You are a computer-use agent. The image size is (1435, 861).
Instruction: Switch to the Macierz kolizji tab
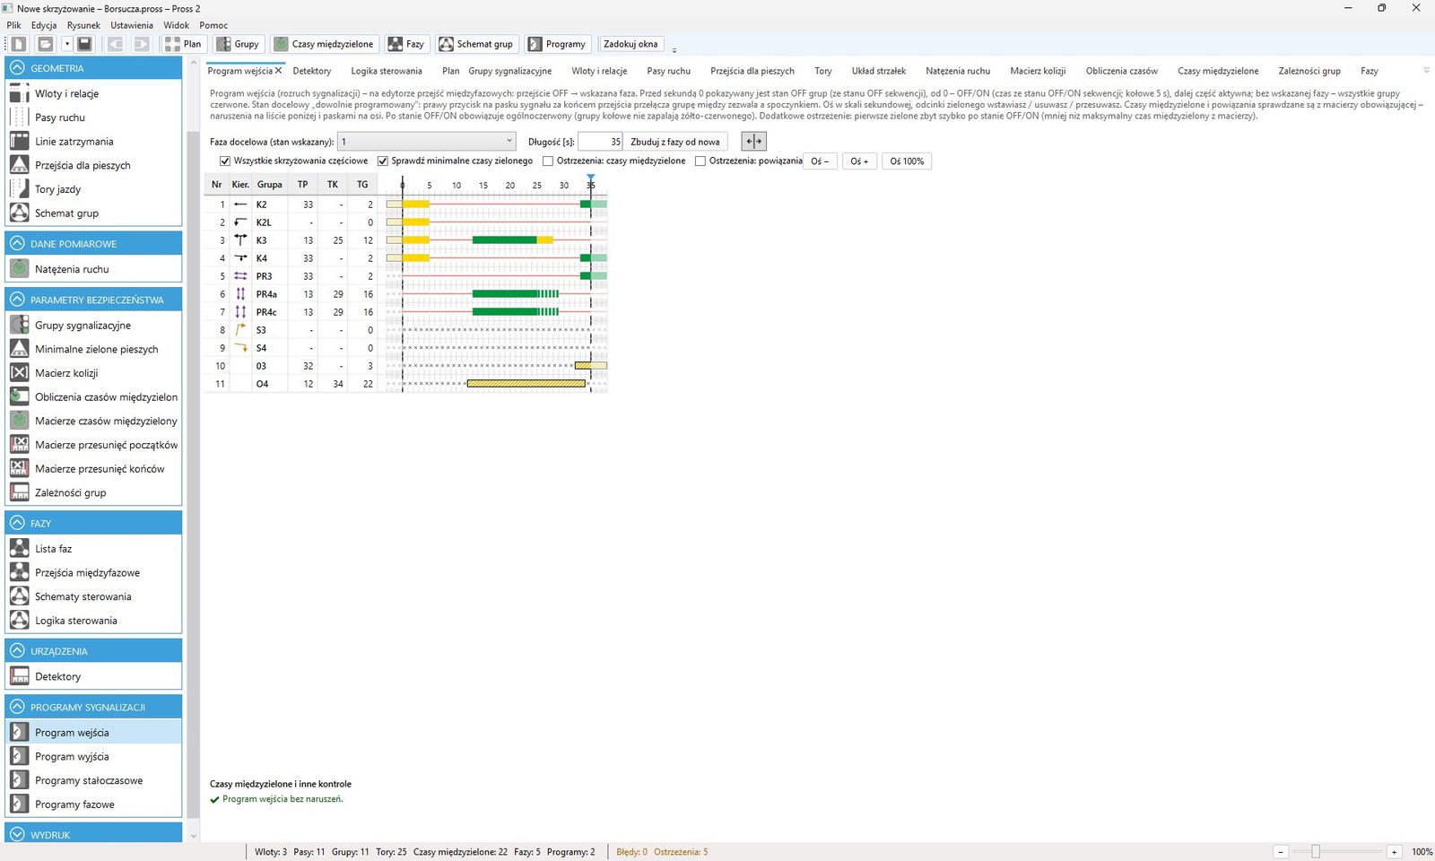(1038, 71)
